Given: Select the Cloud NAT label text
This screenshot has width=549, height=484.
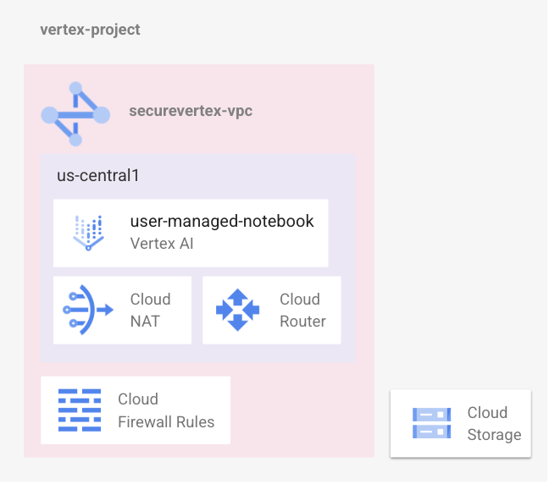Looking at the screenshot, I should [x=150, y=310].
